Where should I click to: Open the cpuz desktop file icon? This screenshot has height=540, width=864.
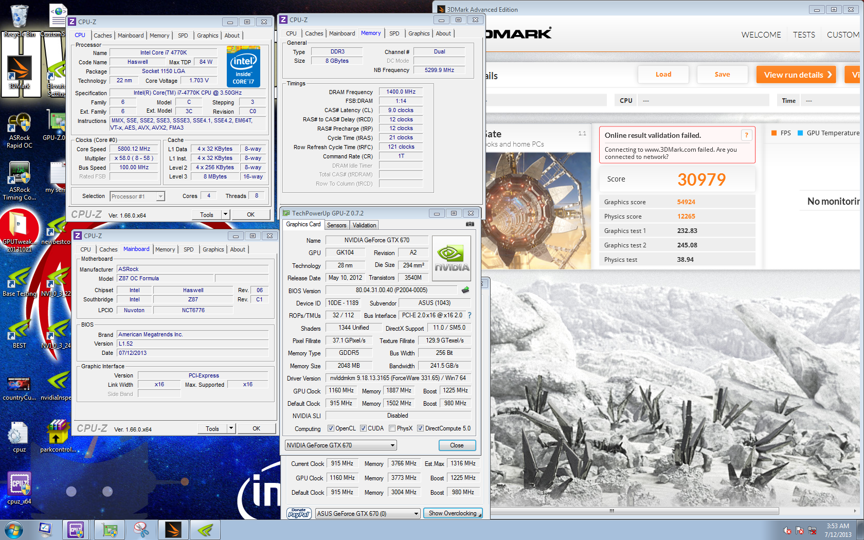(19, 438)
